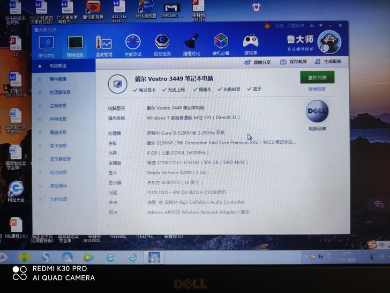The height and width of the screenshot is (293, 390).
Task: Click 问题反馈 link in title bar
Action: tap(296, 25)
